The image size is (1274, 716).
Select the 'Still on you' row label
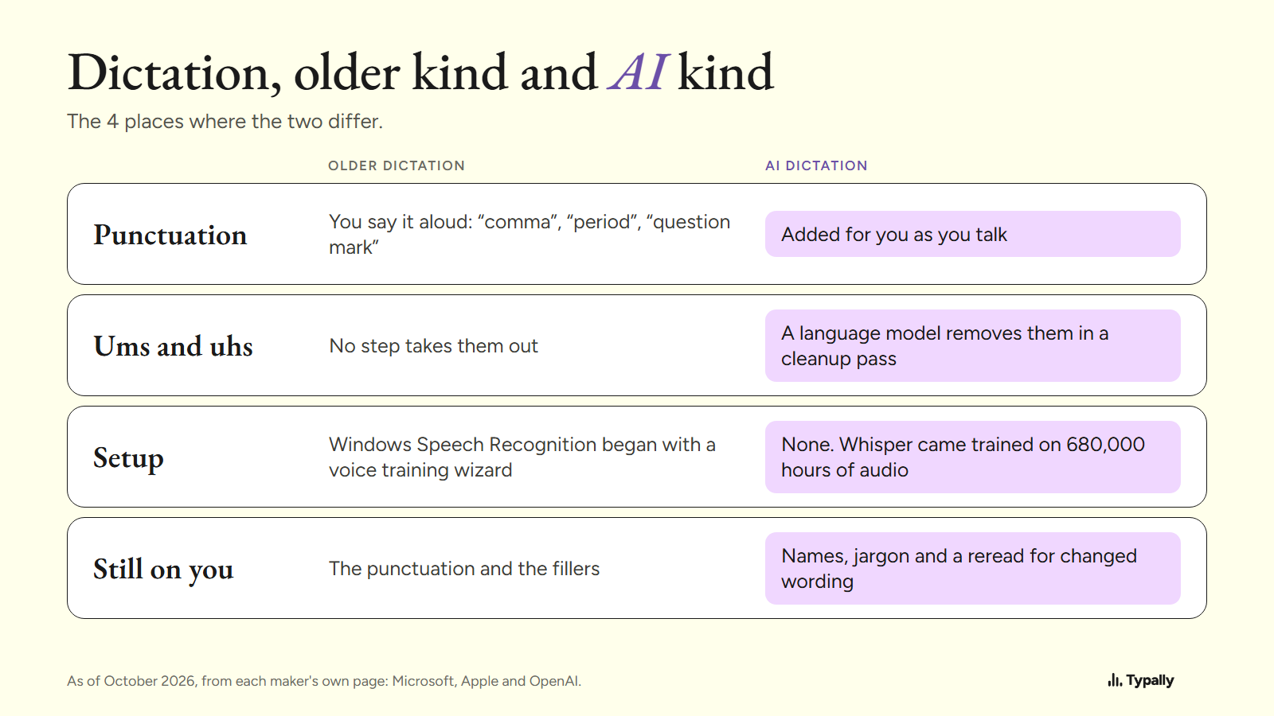163,570
